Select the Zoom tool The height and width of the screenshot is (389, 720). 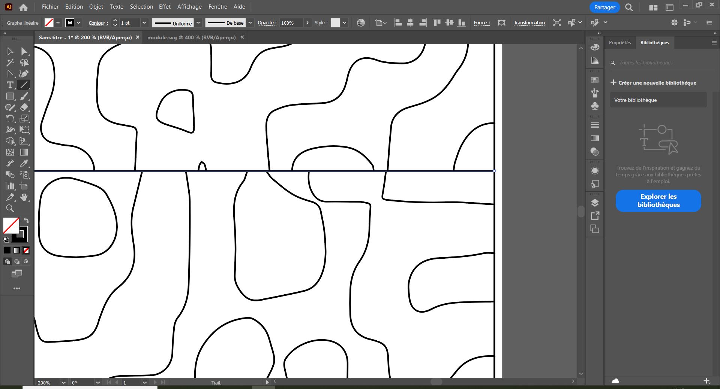10,209
